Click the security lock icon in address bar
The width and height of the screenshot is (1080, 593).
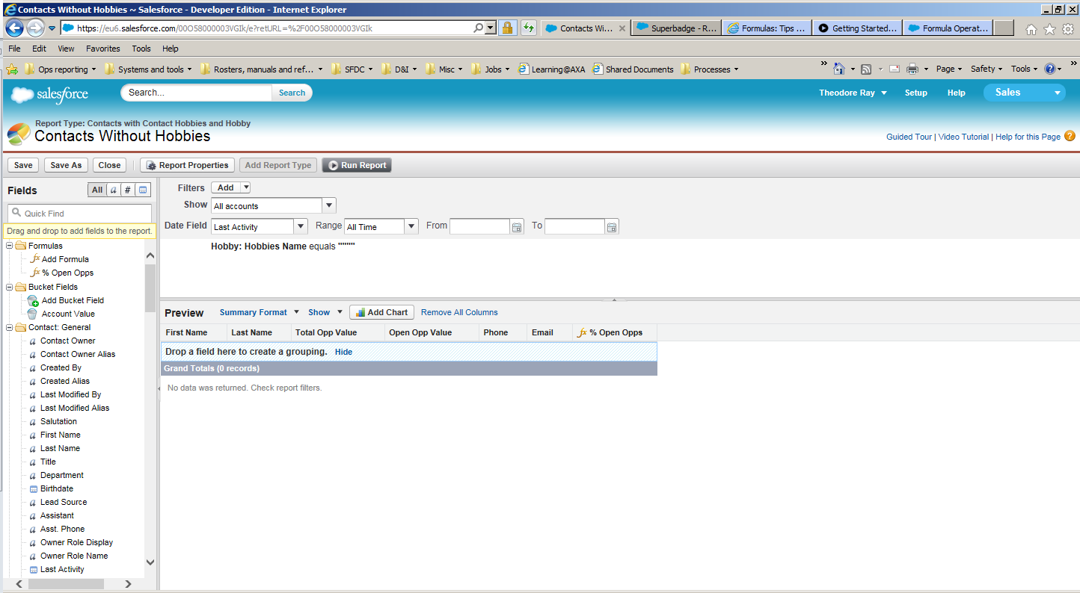coord(507,28)
